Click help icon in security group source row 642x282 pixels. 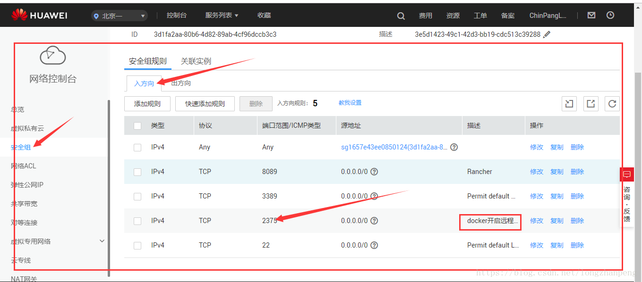click(x=454, y=147)
